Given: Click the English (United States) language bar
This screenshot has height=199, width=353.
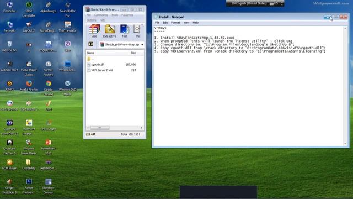Looking at the screenshot, I should click(x=249, y=3).
